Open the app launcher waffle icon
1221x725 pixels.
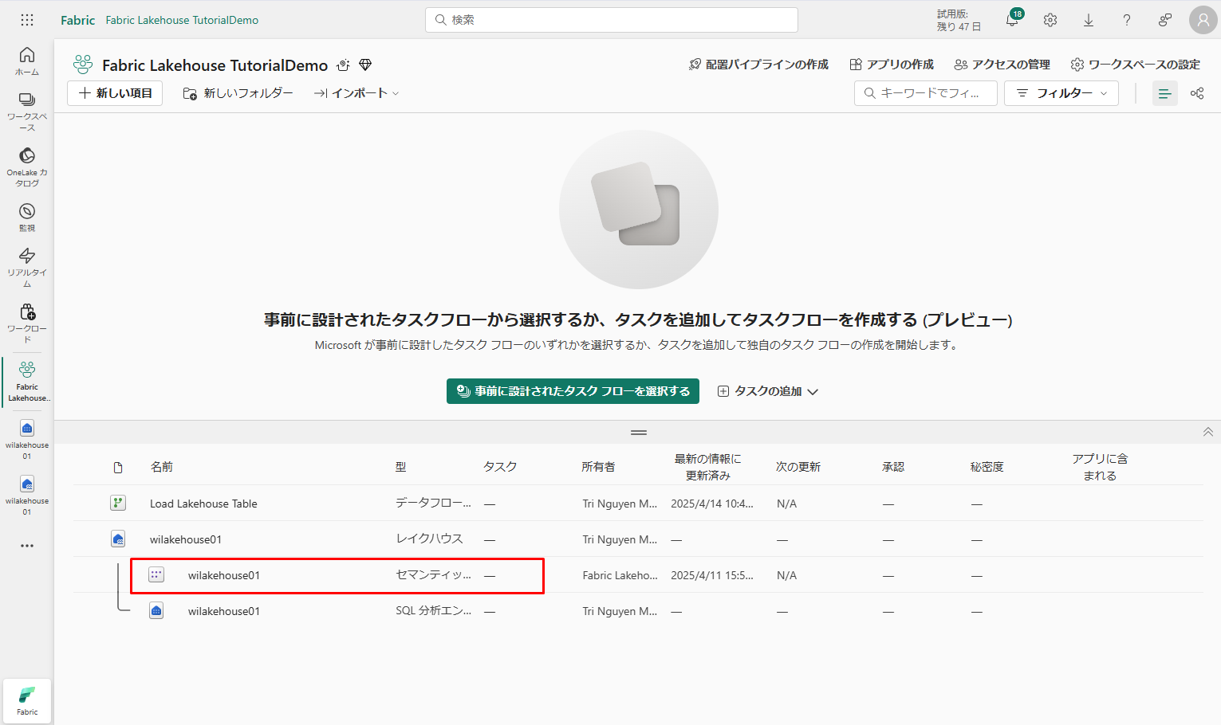26,20
